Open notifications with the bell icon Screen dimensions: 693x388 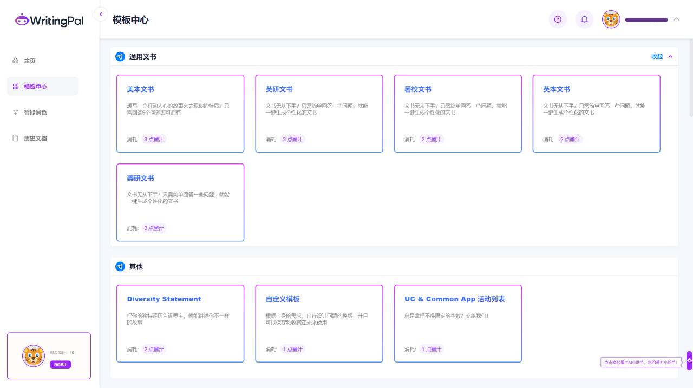[584, 19]
